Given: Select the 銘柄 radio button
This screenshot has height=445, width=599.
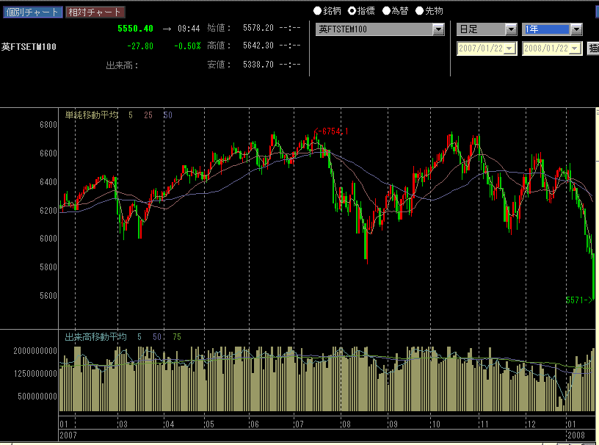Looking at the screenshot, I should tap(318, 11).
